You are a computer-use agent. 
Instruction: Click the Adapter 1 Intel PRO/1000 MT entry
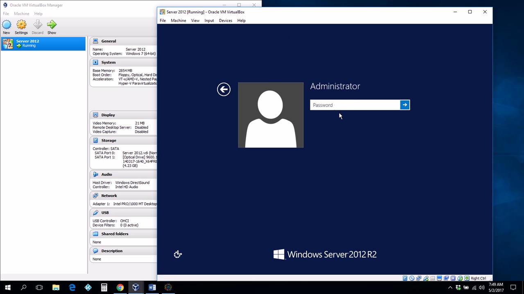coord(125,204)
